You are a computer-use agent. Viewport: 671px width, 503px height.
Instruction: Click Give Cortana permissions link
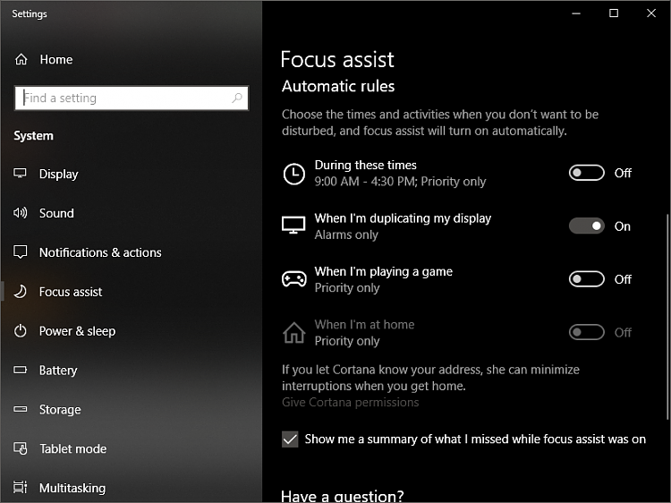point(350,402)
